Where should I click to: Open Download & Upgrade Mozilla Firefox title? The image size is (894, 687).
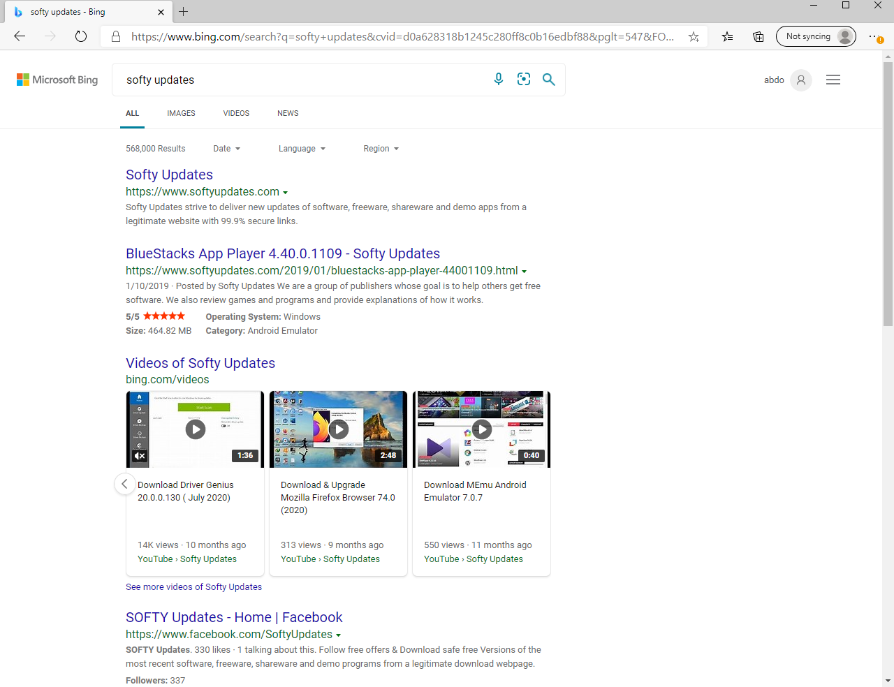click(x=338, y=497)
